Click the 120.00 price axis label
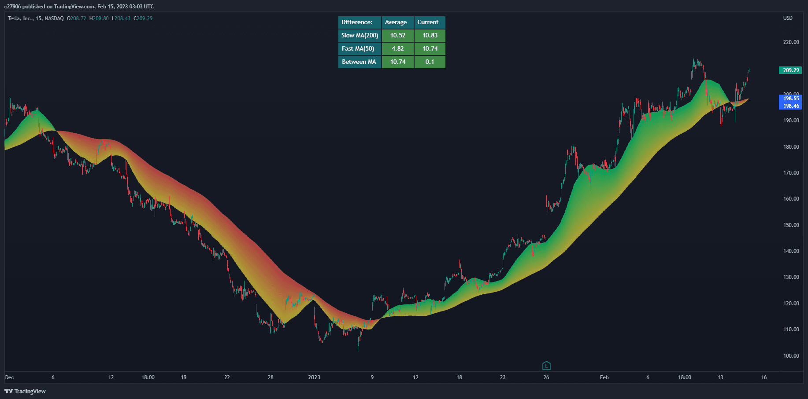Viewport: 808px width, 399px height. tap(791, 304)
